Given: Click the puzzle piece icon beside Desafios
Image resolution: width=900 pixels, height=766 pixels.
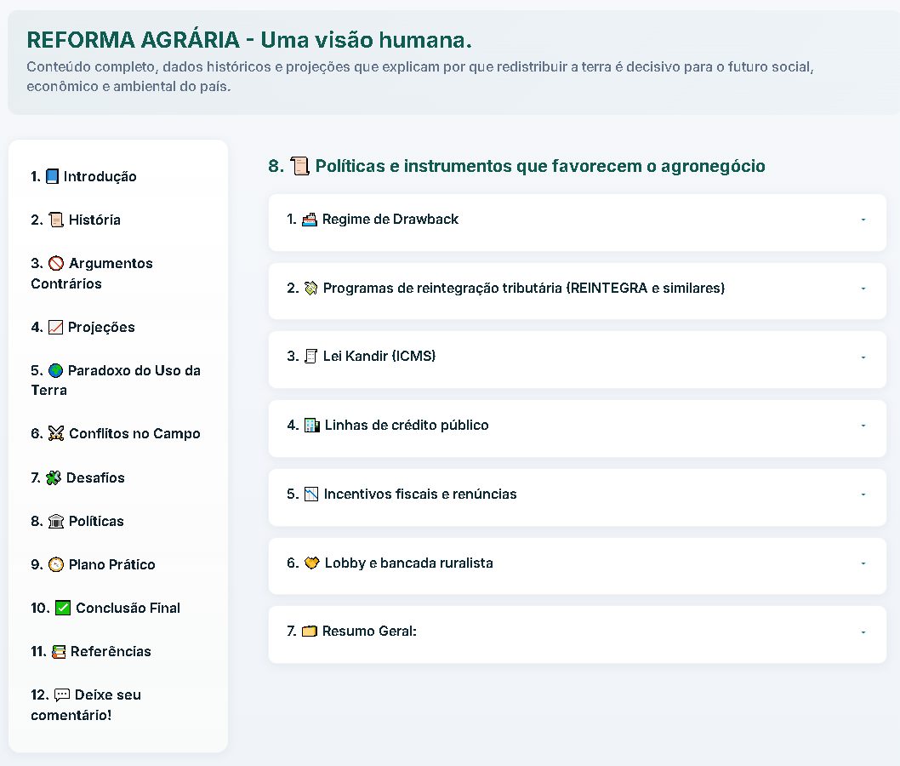Looking at the screenshot, I should pos(54,477).
